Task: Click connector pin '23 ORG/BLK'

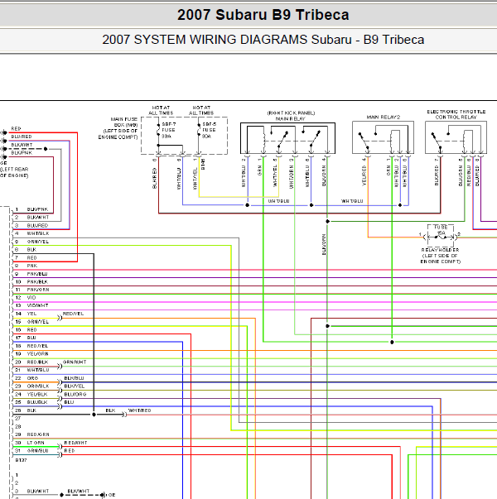Action: pyautogui.click(x=31, y=386)
